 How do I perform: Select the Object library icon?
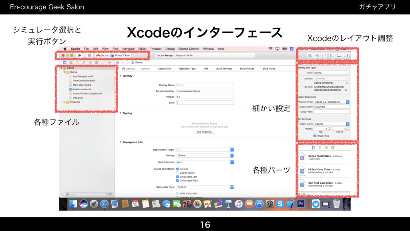click(326, 148)
